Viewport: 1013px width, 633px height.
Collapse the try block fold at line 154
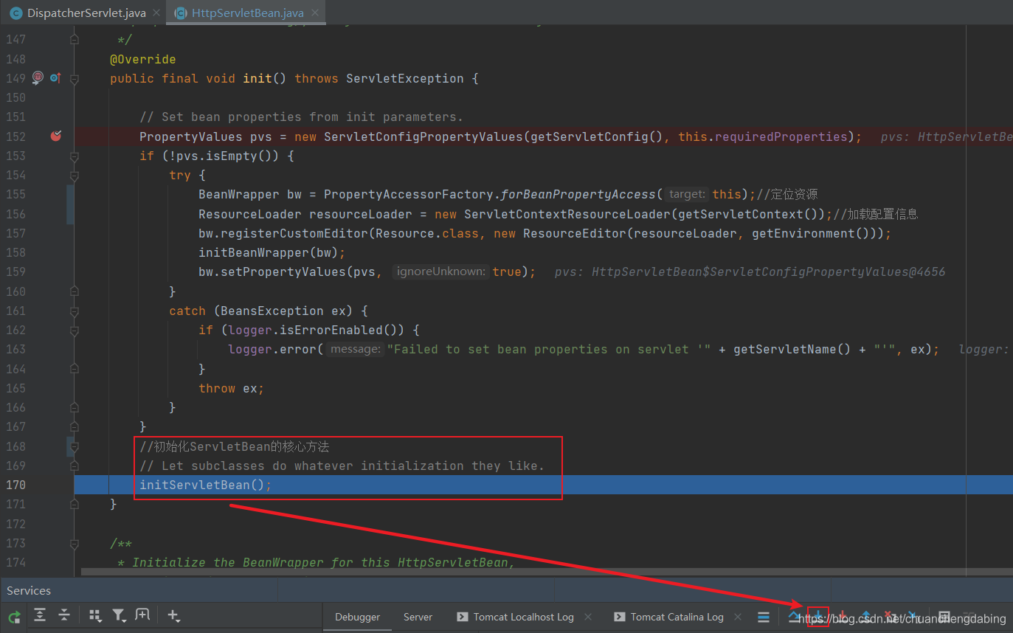(75, 175)
